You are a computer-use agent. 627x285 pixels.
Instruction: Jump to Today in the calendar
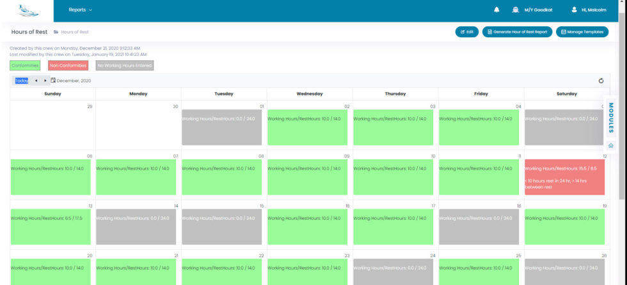point(22,81)
